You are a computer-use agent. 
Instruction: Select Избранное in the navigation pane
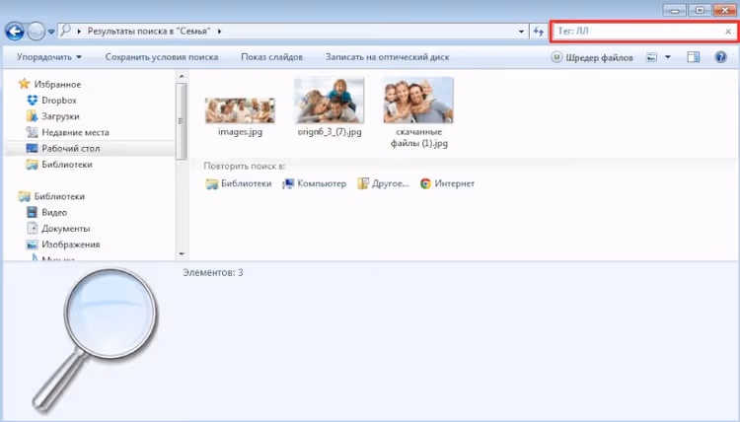(57, 85)
